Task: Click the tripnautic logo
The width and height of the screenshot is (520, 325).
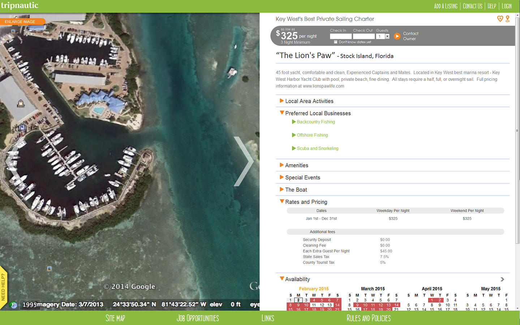Action: pos(20,5)
